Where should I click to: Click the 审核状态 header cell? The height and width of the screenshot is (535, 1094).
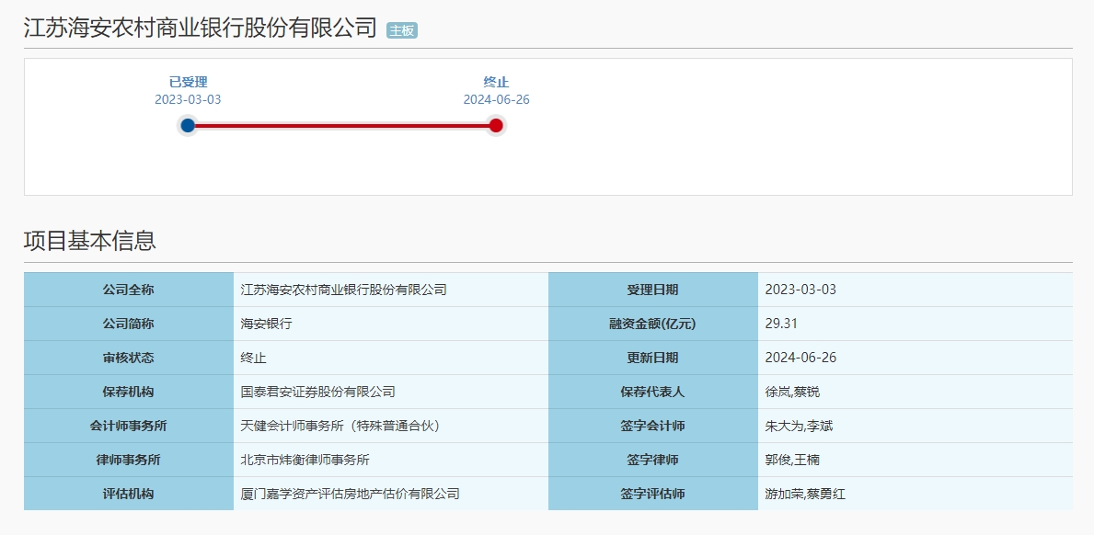pyautogui.click(x=129, y=359)
